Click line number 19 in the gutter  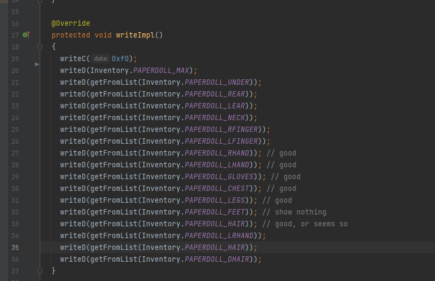(15, 59)
